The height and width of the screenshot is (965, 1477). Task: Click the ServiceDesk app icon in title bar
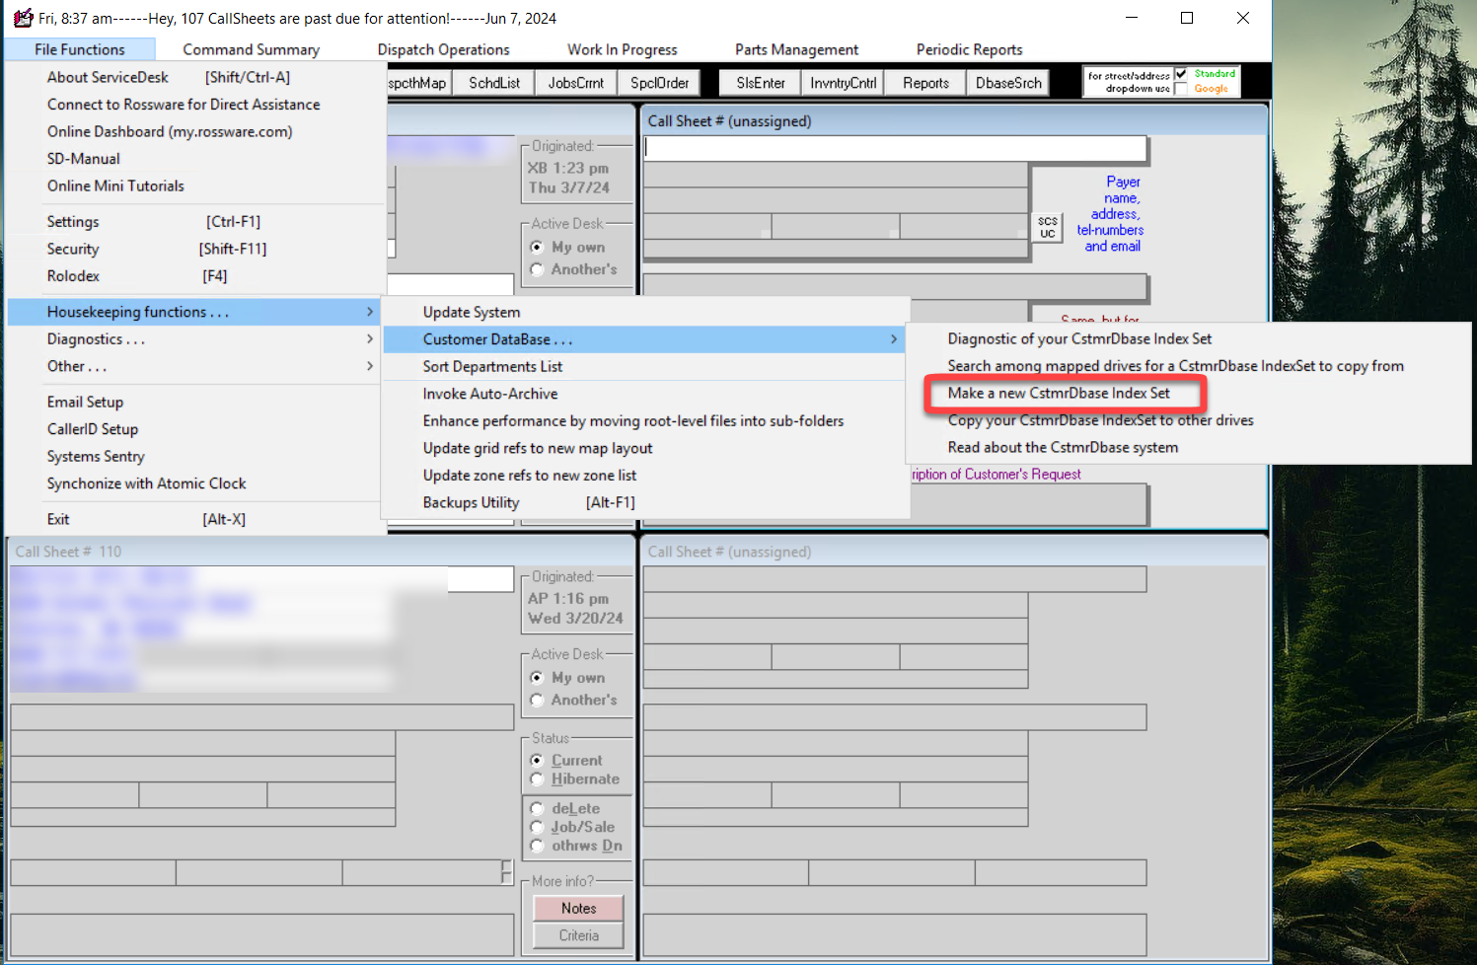(23, 18)
